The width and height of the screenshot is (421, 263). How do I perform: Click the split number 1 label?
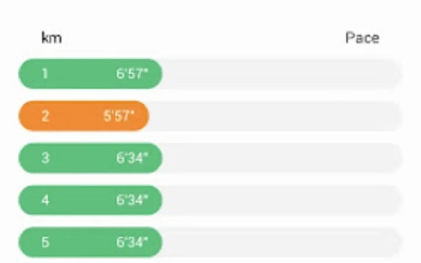click(45, 73)
